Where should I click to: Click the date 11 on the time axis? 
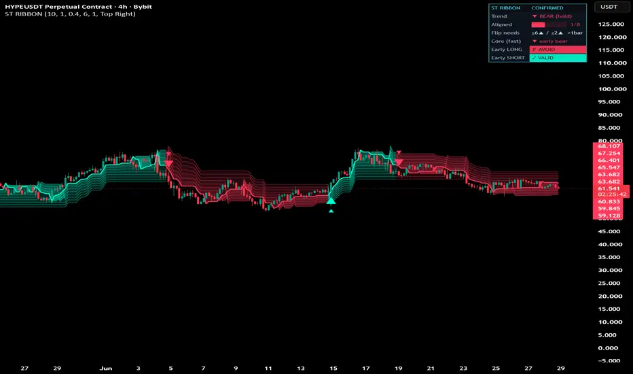[268, 369]
